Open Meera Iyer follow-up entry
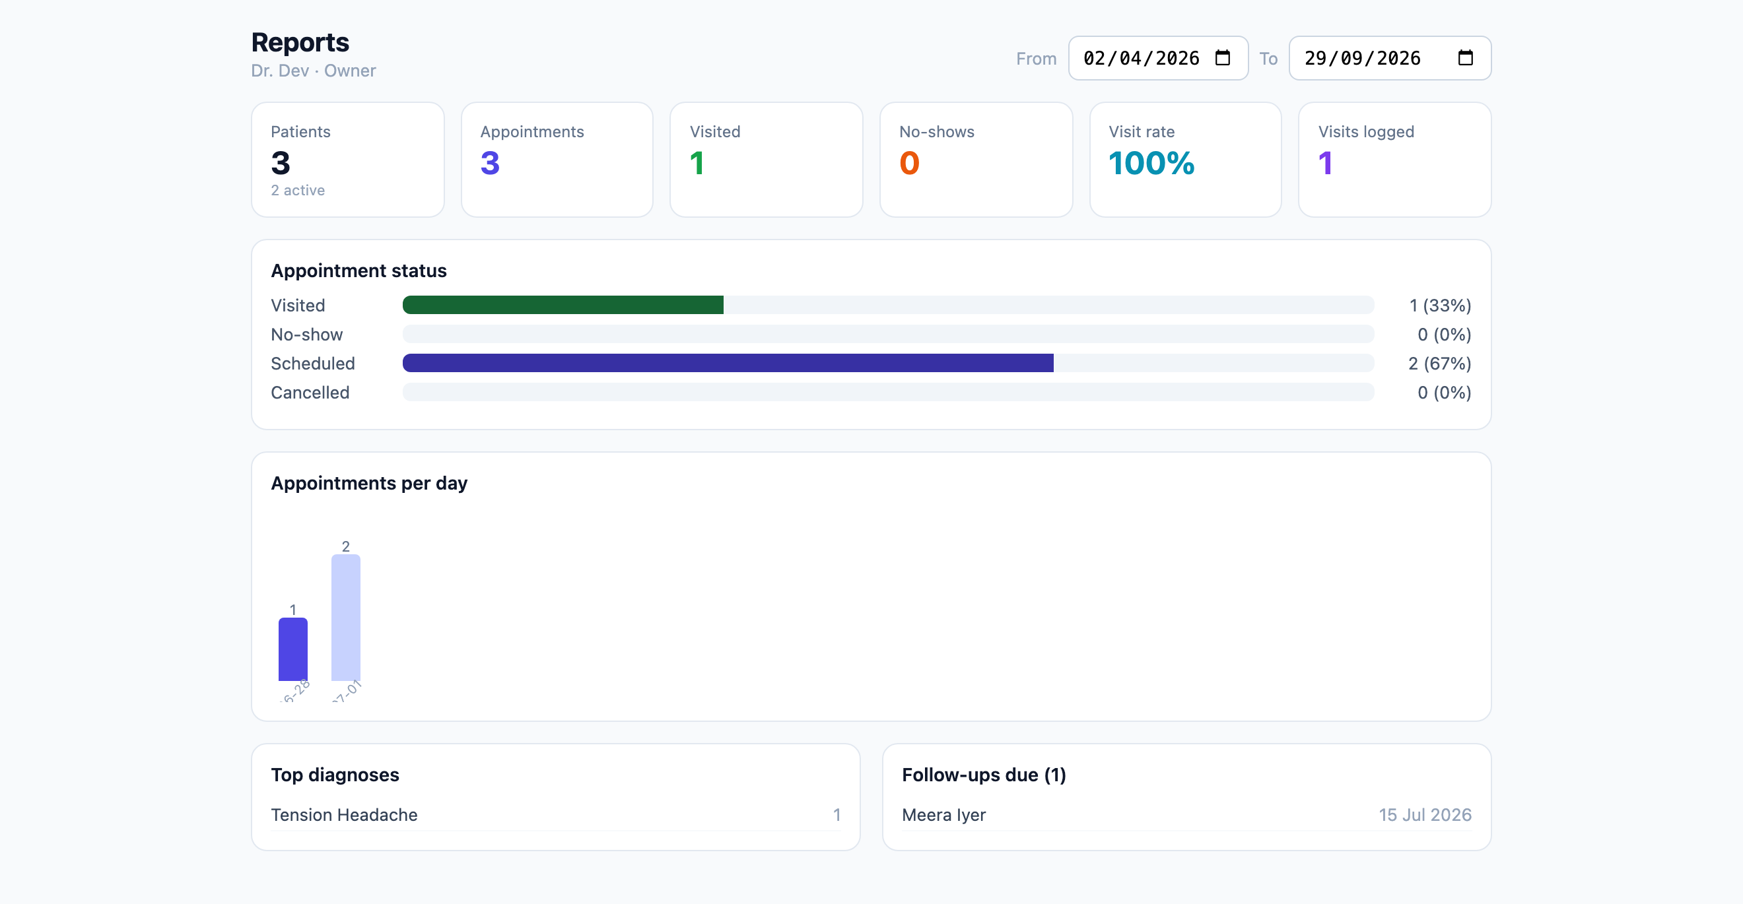The width and height of the screenshot is (1743, 904). point(1187,815)
